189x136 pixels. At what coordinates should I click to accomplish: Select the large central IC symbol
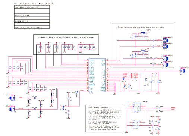(97, 75)
